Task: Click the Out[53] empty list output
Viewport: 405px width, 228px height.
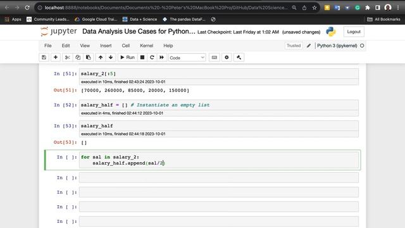Action: (84, 142)
